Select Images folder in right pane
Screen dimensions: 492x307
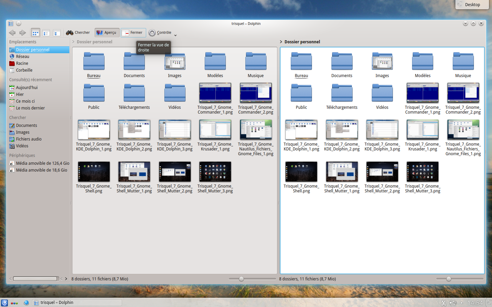382,65
